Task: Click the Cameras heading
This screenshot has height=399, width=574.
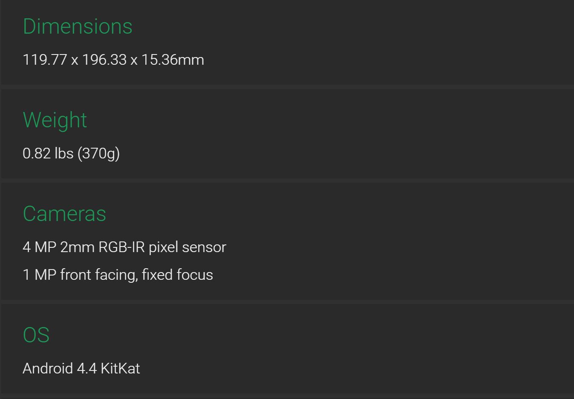Action: tap(64, 214)
